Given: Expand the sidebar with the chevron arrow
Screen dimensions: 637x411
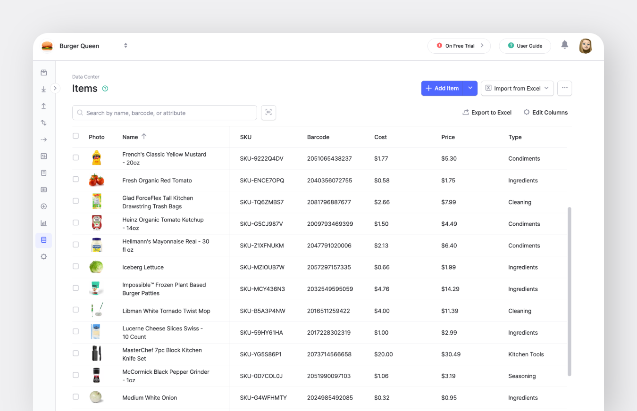Looking at the screenshot, I should pos(55,88).
